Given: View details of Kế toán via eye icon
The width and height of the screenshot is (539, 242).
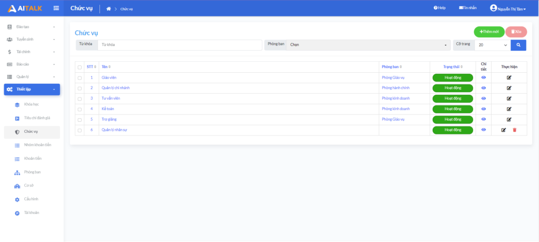Looking at the screenshot, I should pos(483,109).
